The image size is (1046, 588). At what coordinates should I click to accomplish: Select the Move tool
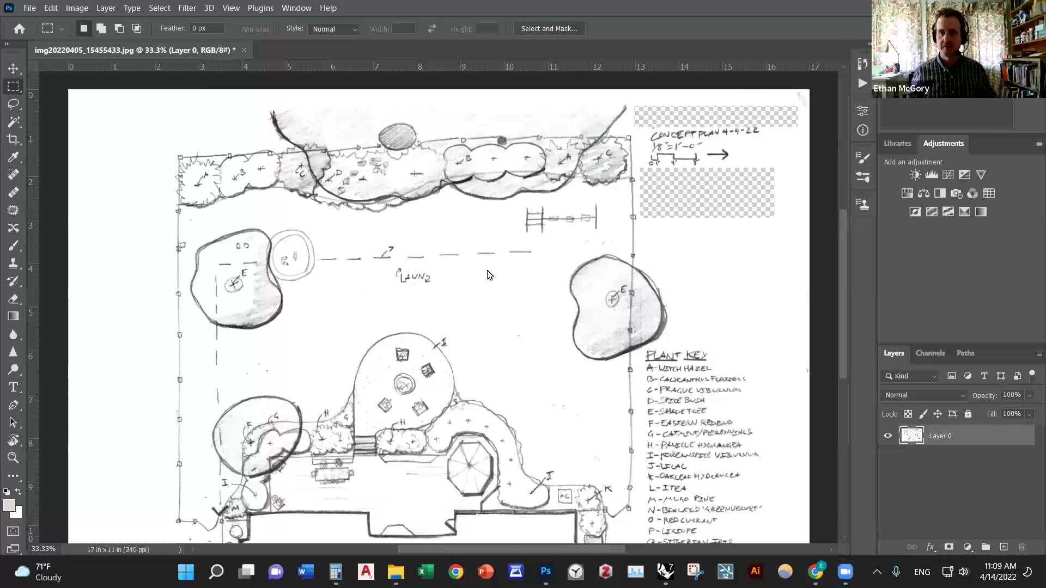tap(14, 68)
